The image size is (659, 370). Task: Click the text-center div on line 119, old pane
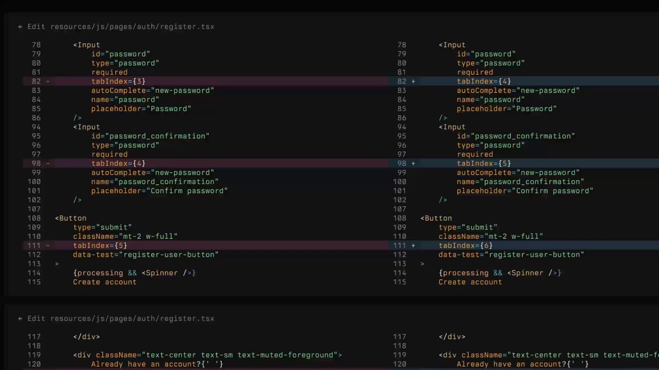click(x=208, y=355)
